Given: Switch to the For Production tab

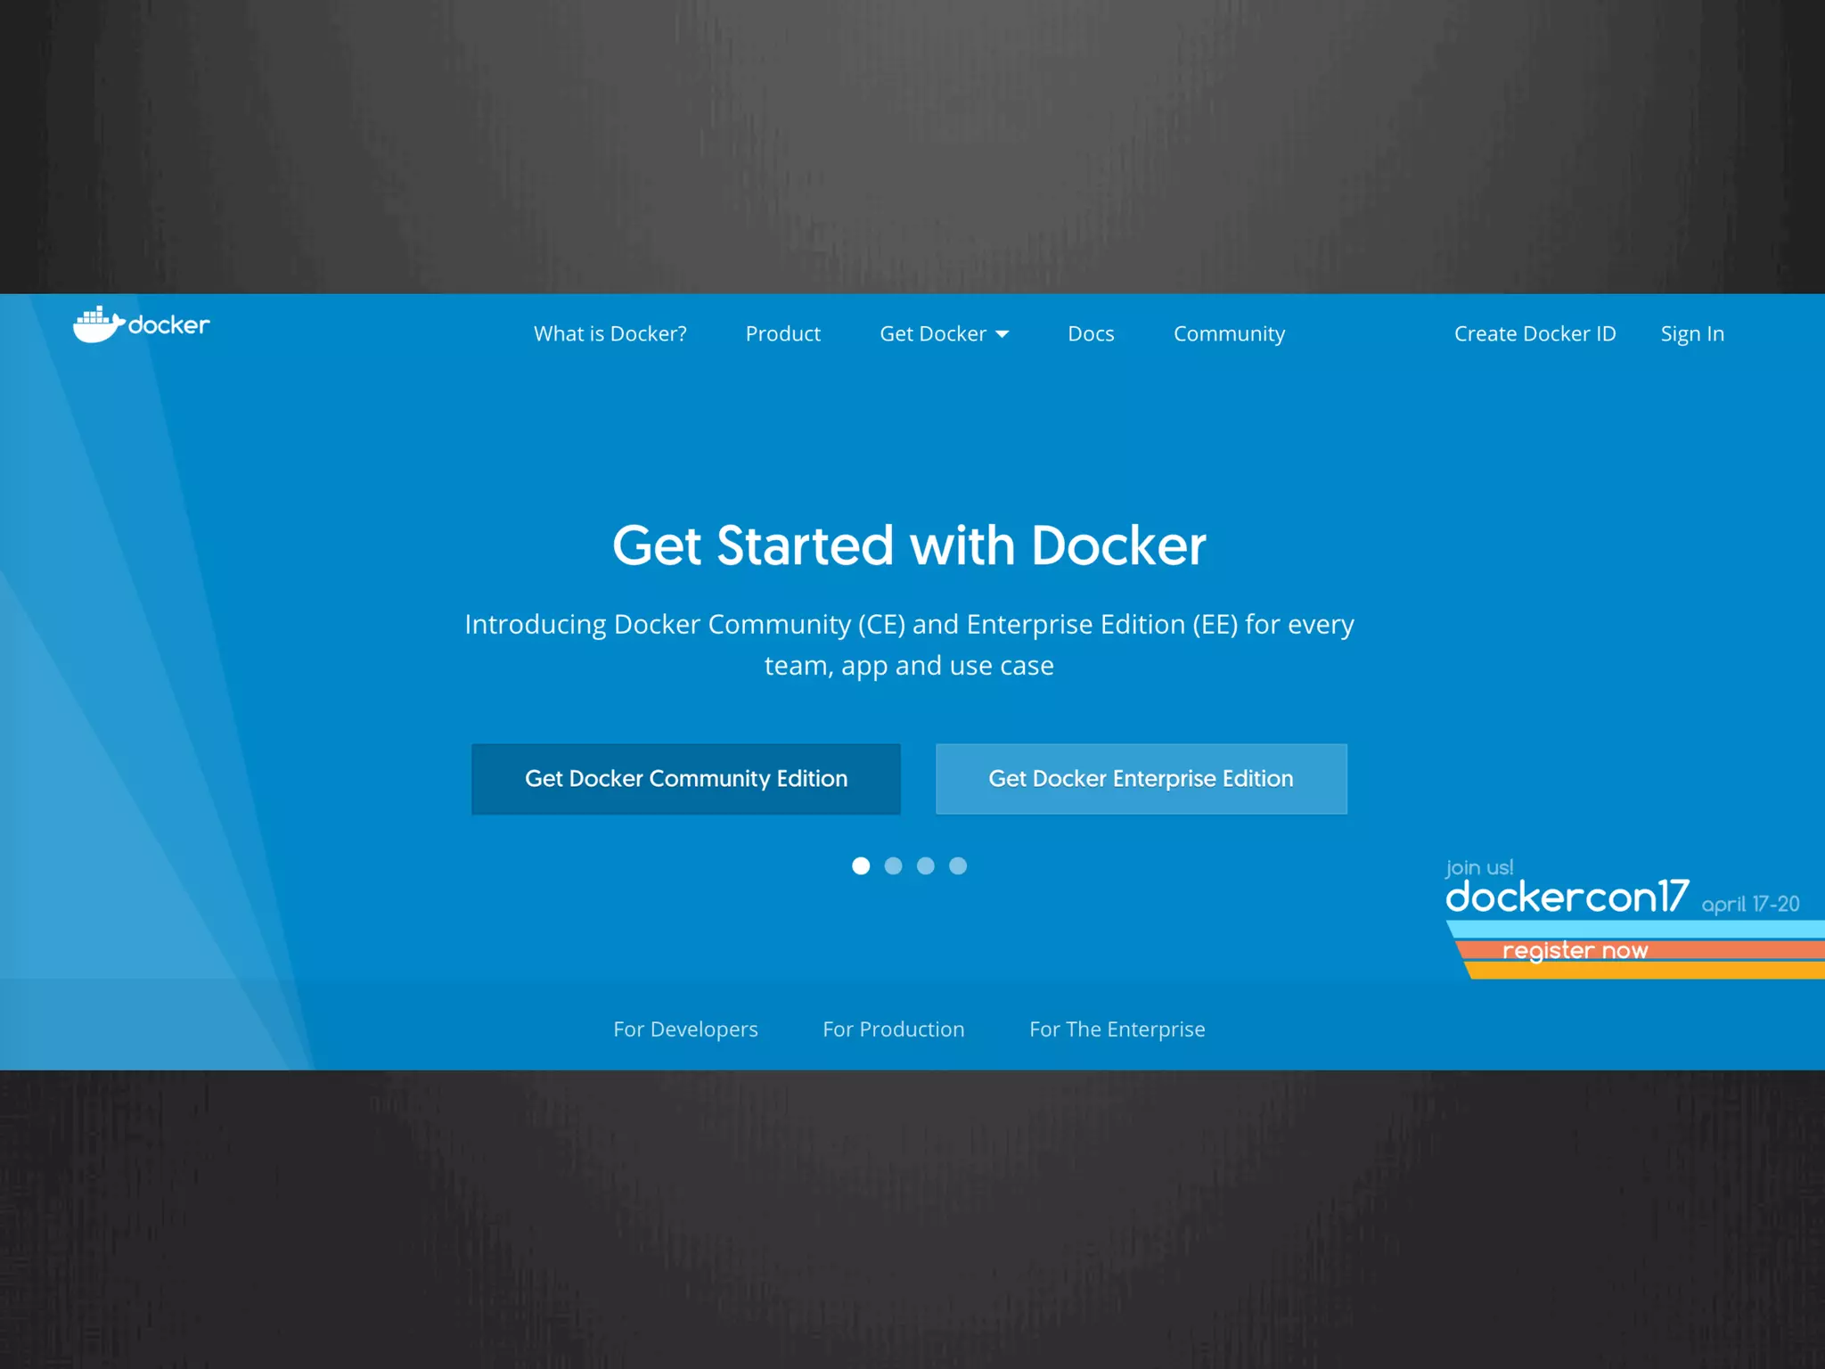Looking at the screenshot, I should coord(894,1029).
